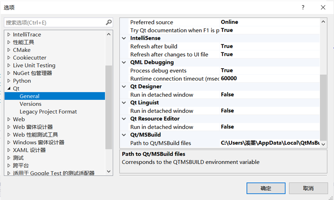
Task: Select the Cookiecutter label
Action: coord(30,57)
